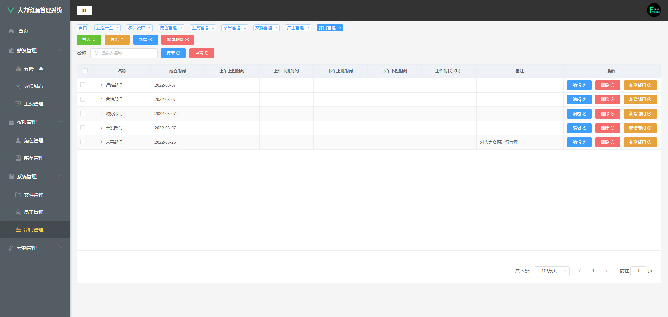This screenshot has height=317, width=668.
Task: Expand the 运维部门 tree row
Action: tap(101, 85)
